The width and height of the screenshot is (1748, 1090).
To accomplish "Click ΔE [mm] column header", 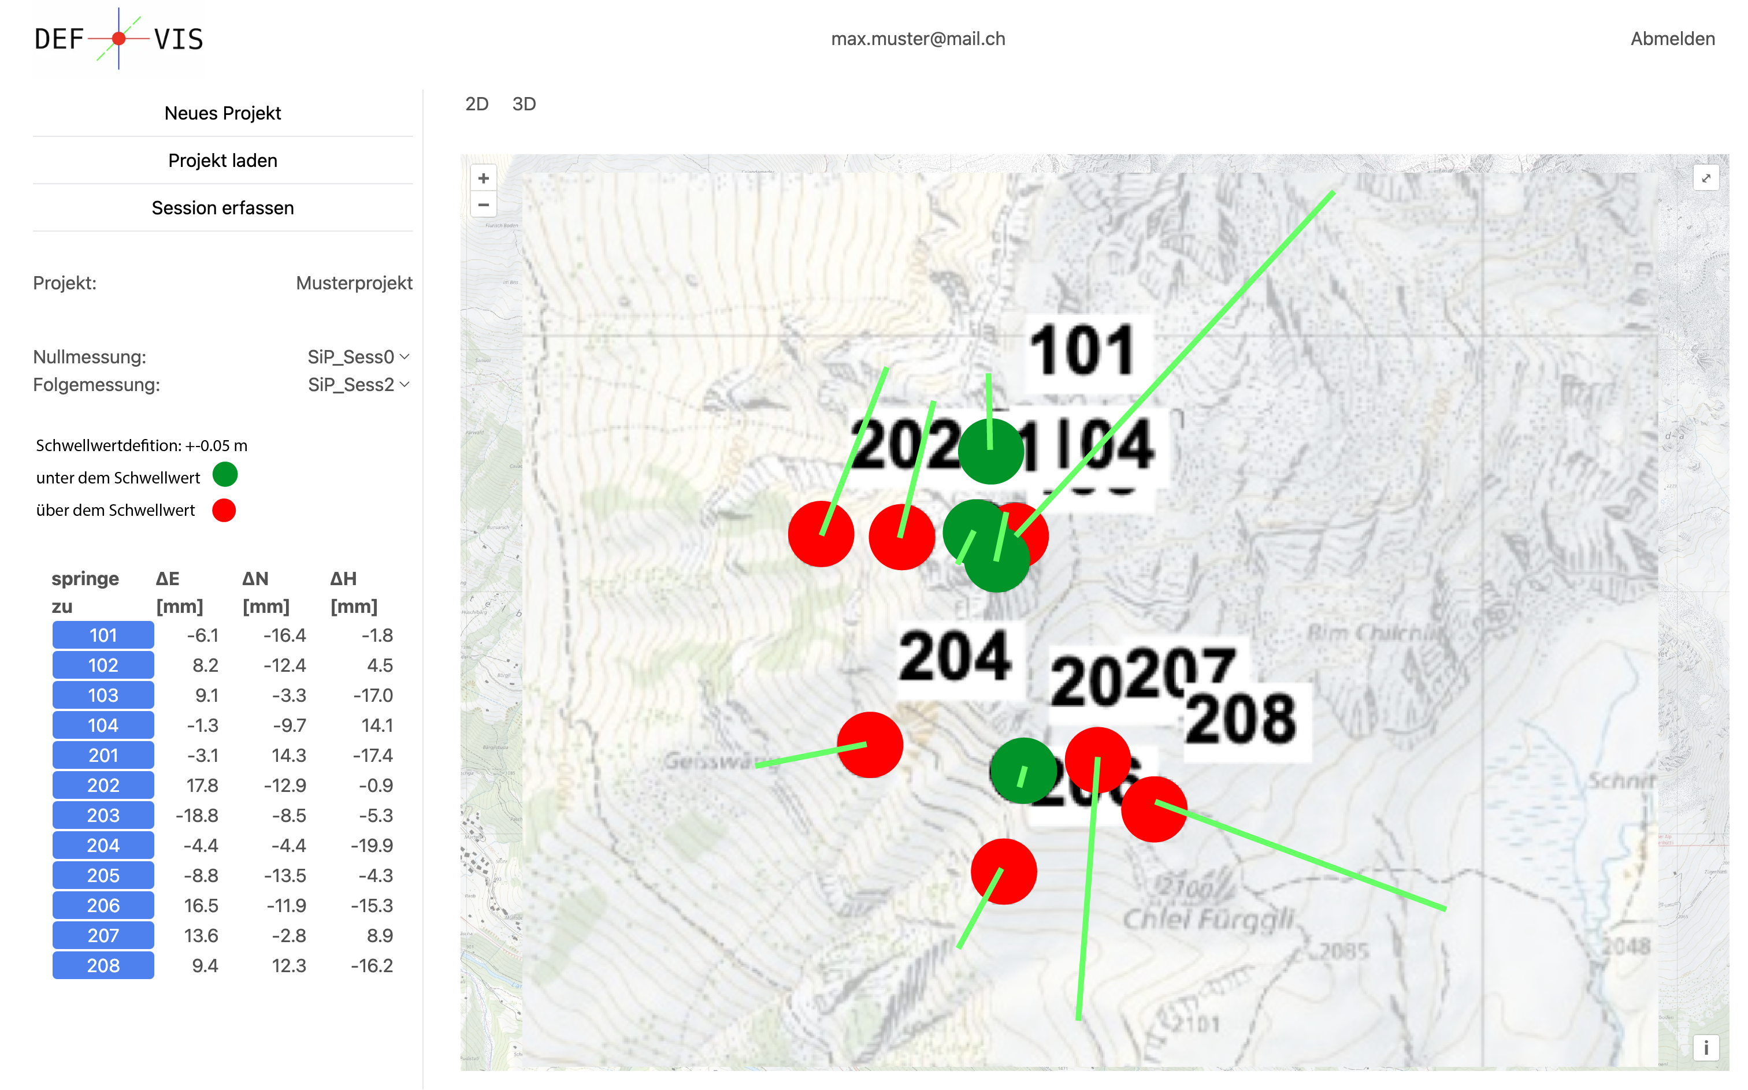I will coord(179,593).
